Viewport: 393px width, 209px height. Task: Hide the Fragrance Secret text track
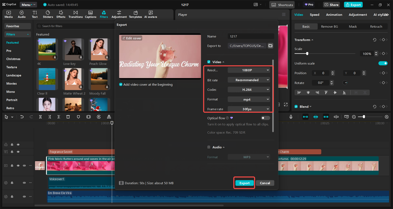coord(18,152)
